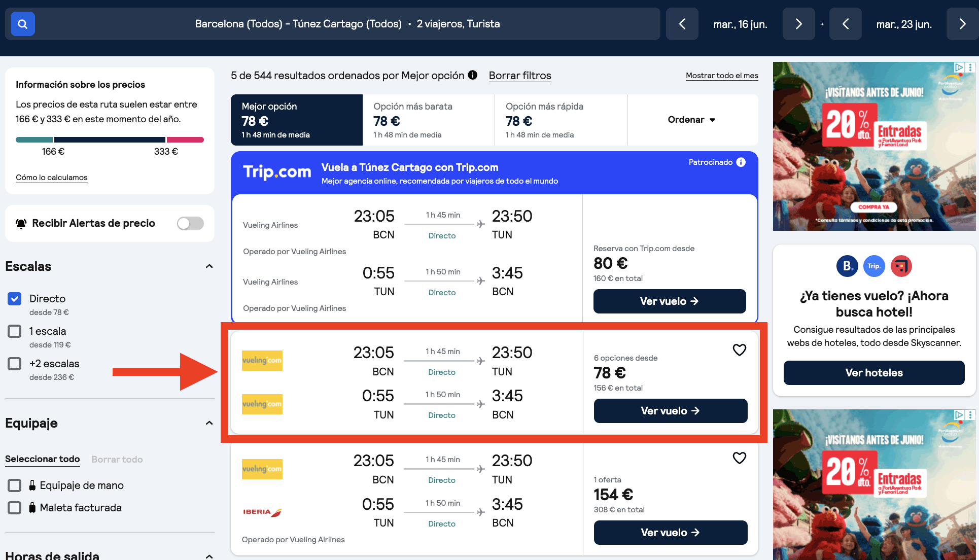Check the Equipaje de mano filter
The image size is (979, 560).
point(15,485)
